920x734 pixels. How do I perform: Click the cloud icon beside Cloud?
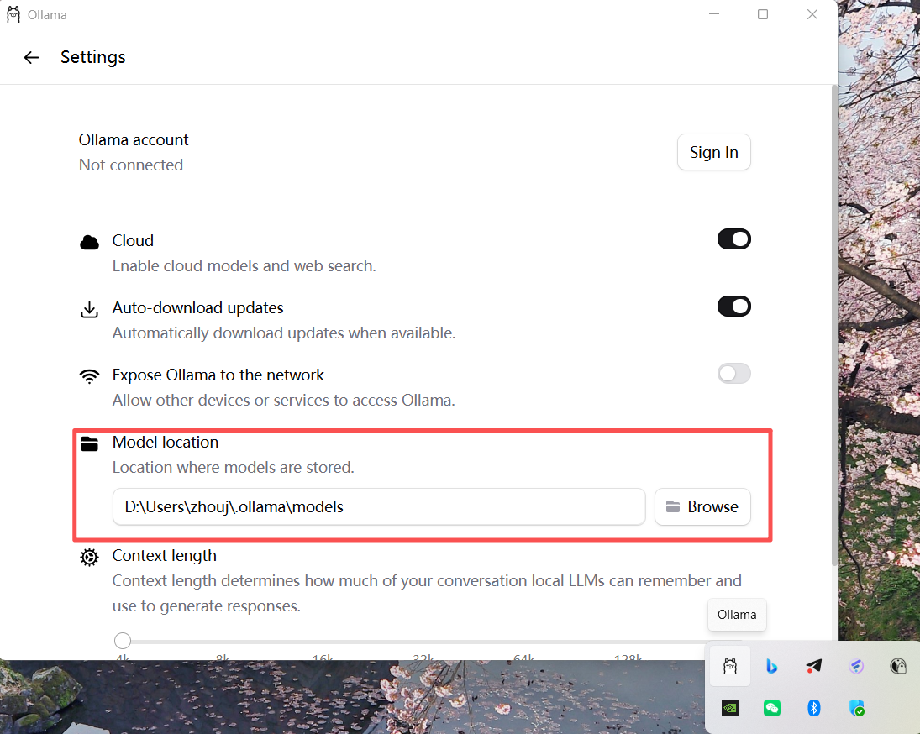89,242
